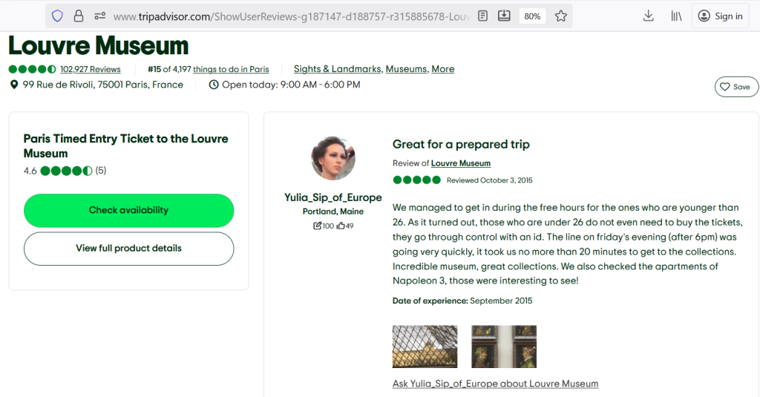
Task: Open the Firefox downloads panel
Action: (648, 16)
